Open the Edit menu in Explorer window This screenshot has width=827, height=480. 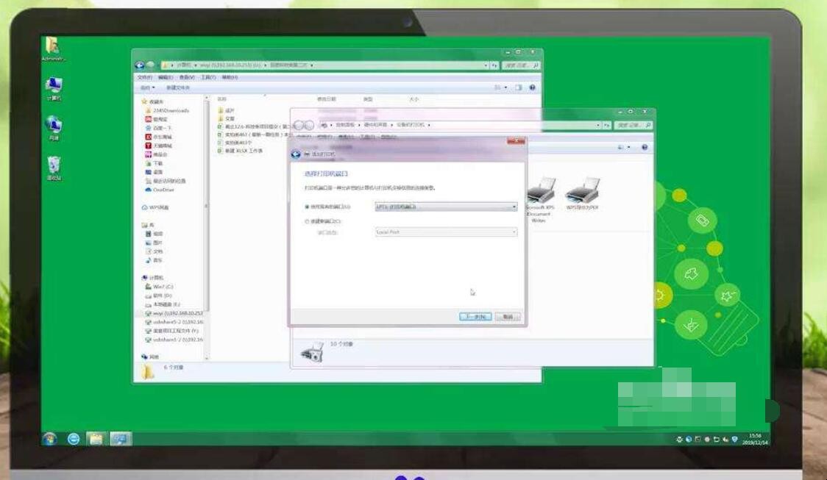(x=165, y=77)
